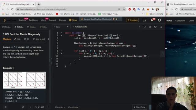The height and width of the screenshot is (110, 196).
Task: Collapse code fold at line 1
Action: coord(61,33)
